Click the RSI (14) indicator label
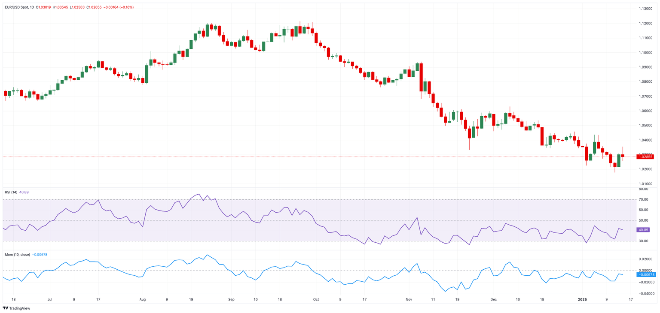The image size is (660, 313). click(x=11, y=192)
